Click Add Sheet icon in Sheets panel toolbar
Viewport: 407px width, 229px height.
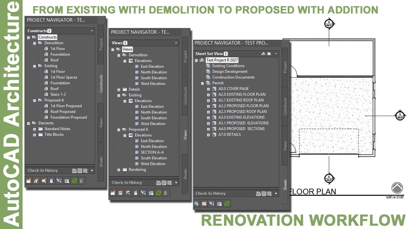[204, 204]
